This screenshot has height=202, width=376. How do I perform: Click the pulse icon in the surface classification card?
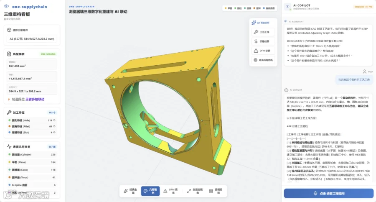point(9,146)
